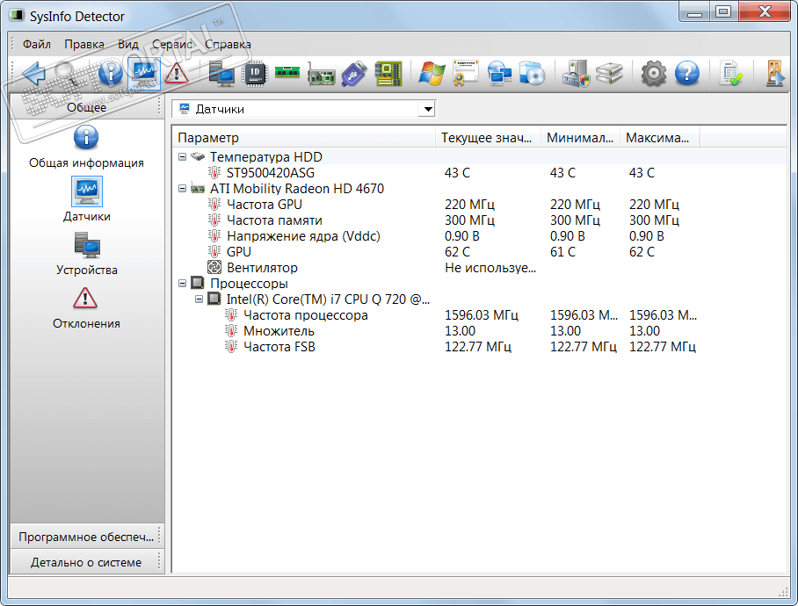This screenshot has height=606, width=798.
Task: Sort by the Текущее знач... column header
Action: (488, 137)
